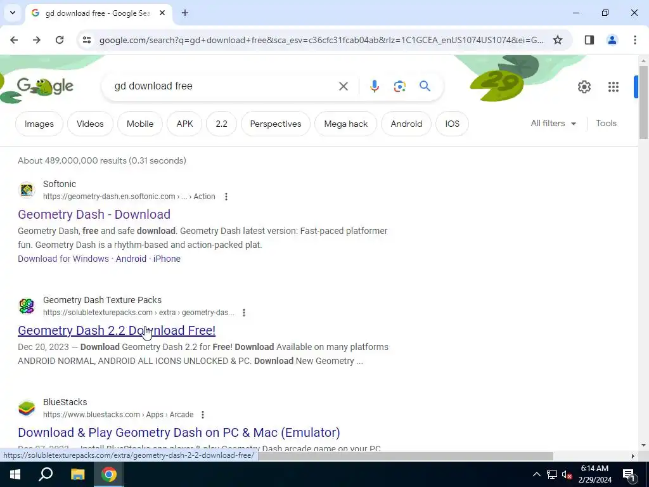Open the muted volume tray icon
649x487 pixels.
567,474
